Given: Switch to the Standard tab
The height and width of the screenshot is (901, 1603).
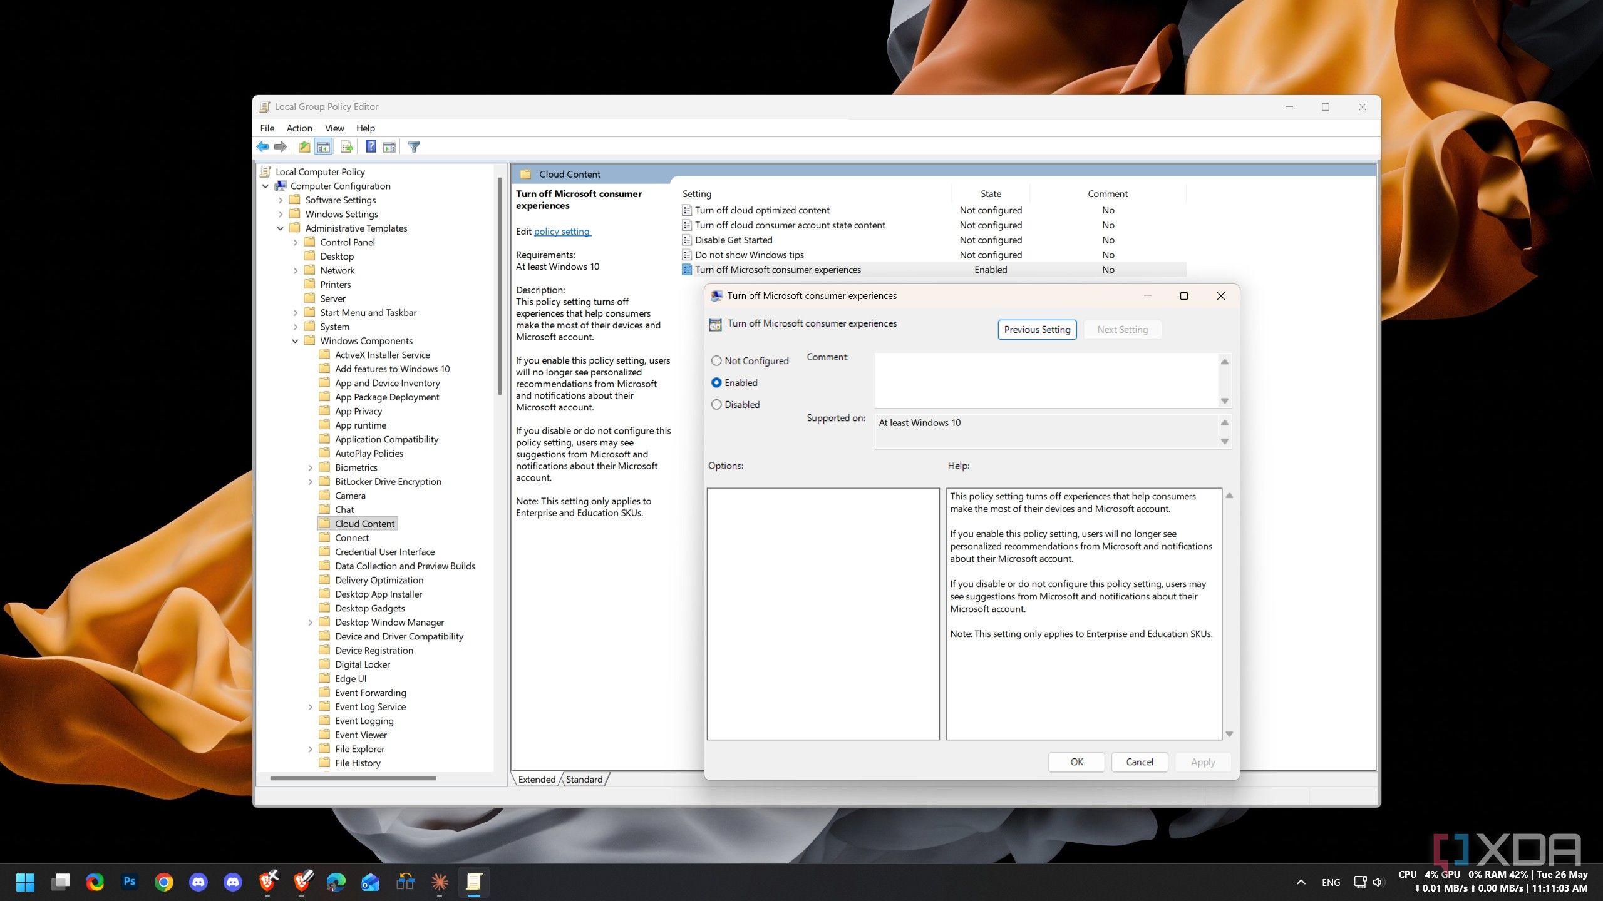Looking at the screenshot, I should (584, 779).
